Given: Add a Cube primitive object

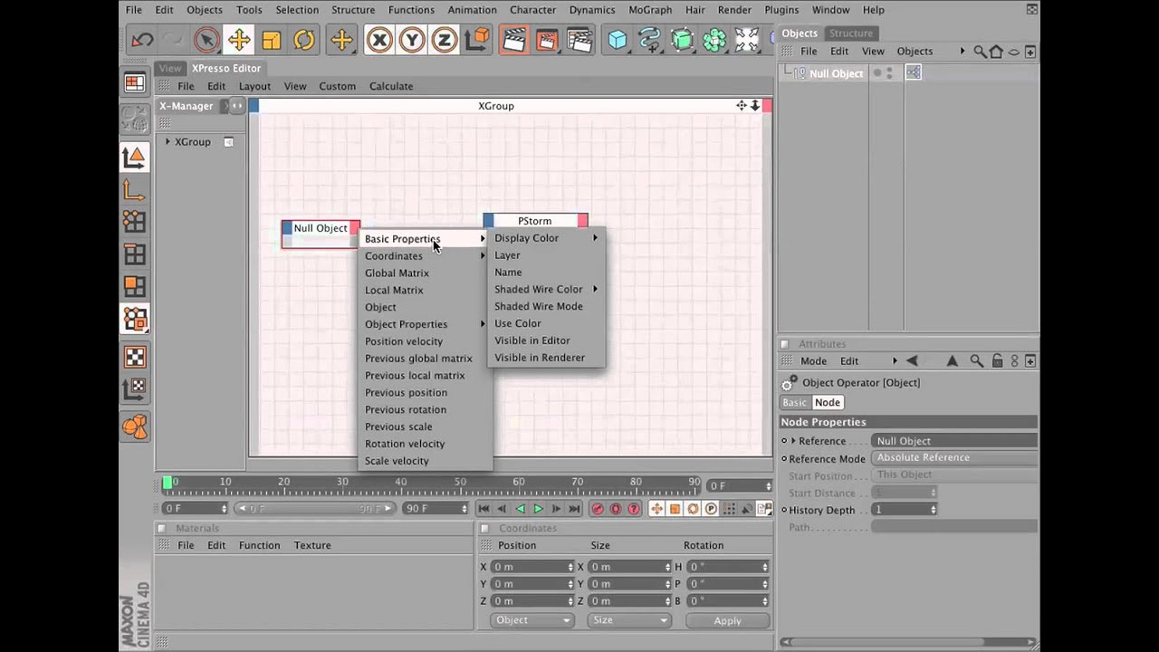Looking at the screenshot, I should pyautogui.click(x=618, y=40).
